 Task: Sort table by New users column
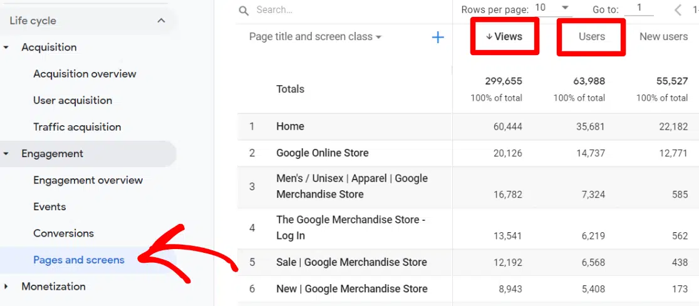tap(663, 37)
